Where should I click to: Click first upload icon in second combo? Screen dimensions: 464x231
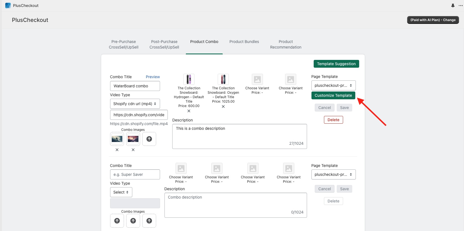[117, 221]
